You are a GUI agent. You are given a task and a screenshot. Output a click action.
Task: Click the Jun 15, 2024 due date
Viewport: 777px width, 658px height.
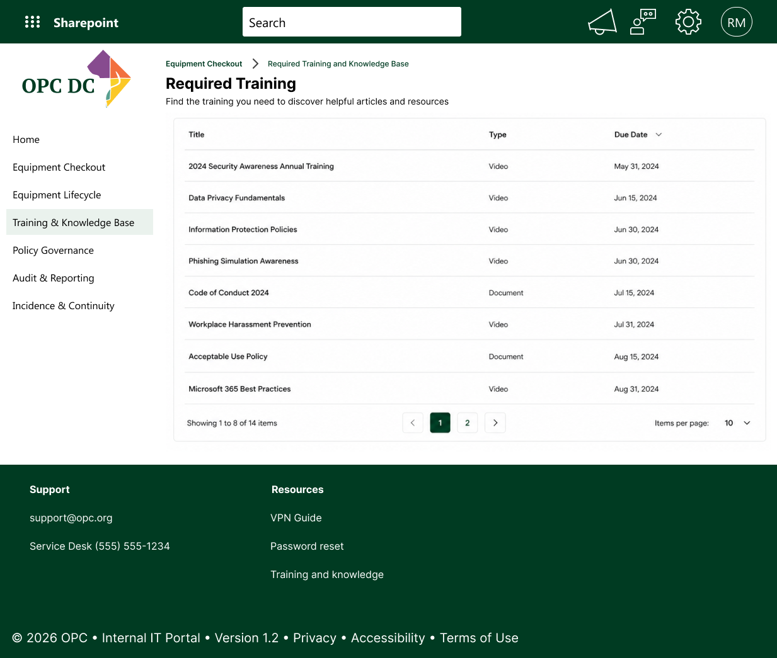[x=635, y=198]
